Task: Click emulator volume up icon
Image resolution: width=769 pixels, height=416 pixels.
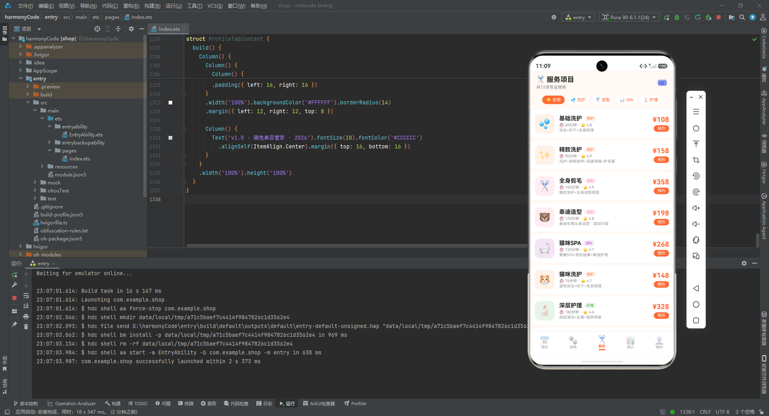Action: pyautogui.click(x=696, y=208)
